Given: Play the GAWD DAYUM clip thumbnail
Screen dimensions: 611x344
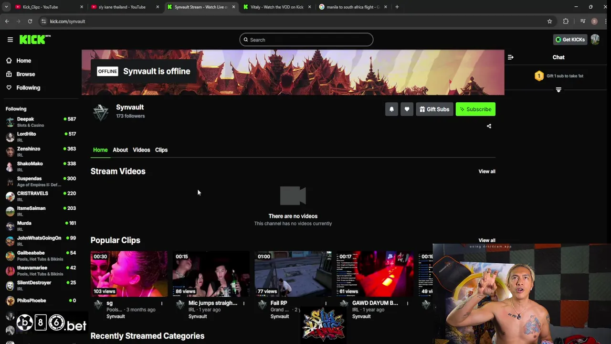Looking at the screenshot, I should (375, 274).
